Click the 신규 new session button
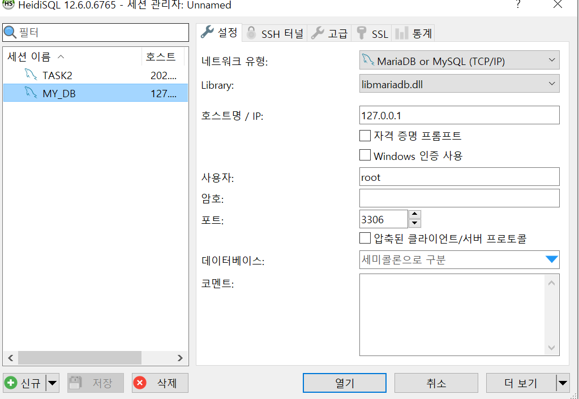 point(24,383)
